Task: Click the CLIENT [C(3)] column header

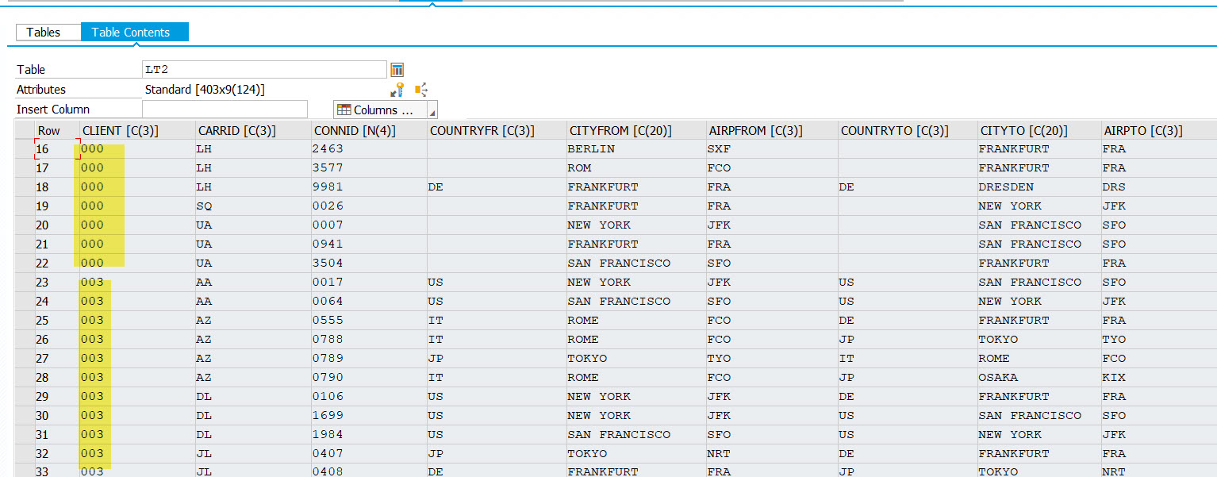Action: (x=137, y=130)
